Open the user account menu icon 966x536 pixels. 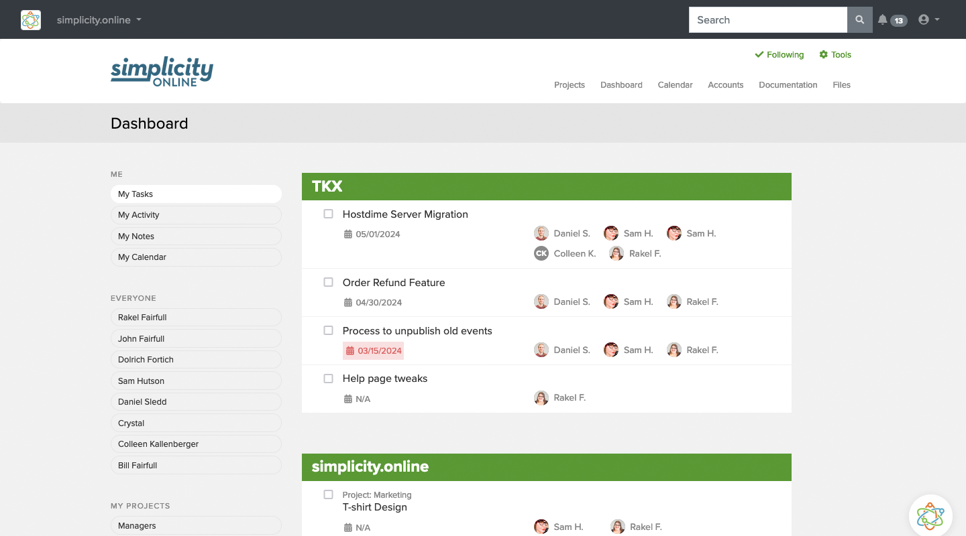[x=928, y=20]
